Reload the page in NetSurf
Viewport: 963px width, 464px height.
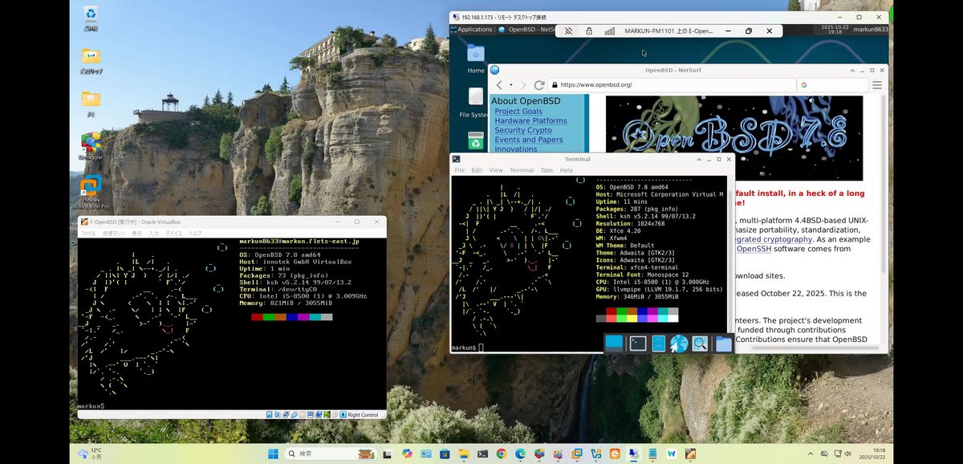pos(539,84)
